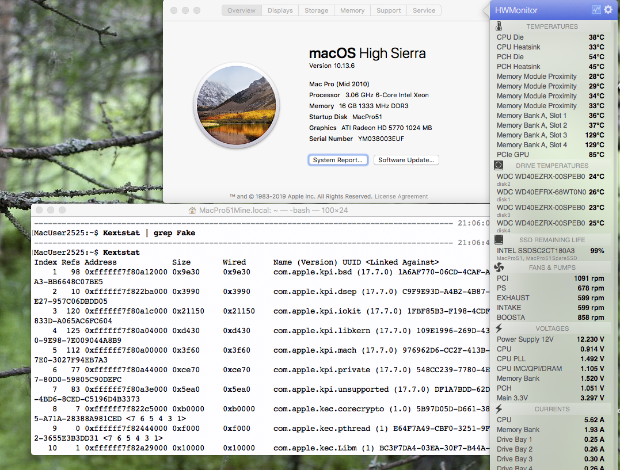Open the Memory tab
Image resolution: width=620 pixels, height=470 pixels.
click(x=352, y=11)
